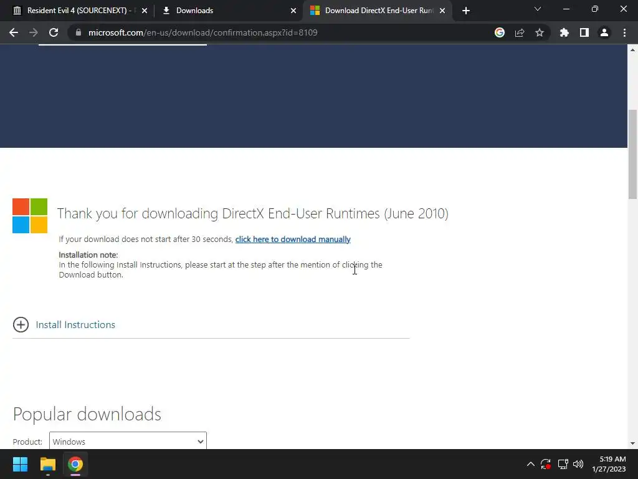Viewport: 638px width, 479px height.
Task: View site information lock icon
Action: click(79, 32)
